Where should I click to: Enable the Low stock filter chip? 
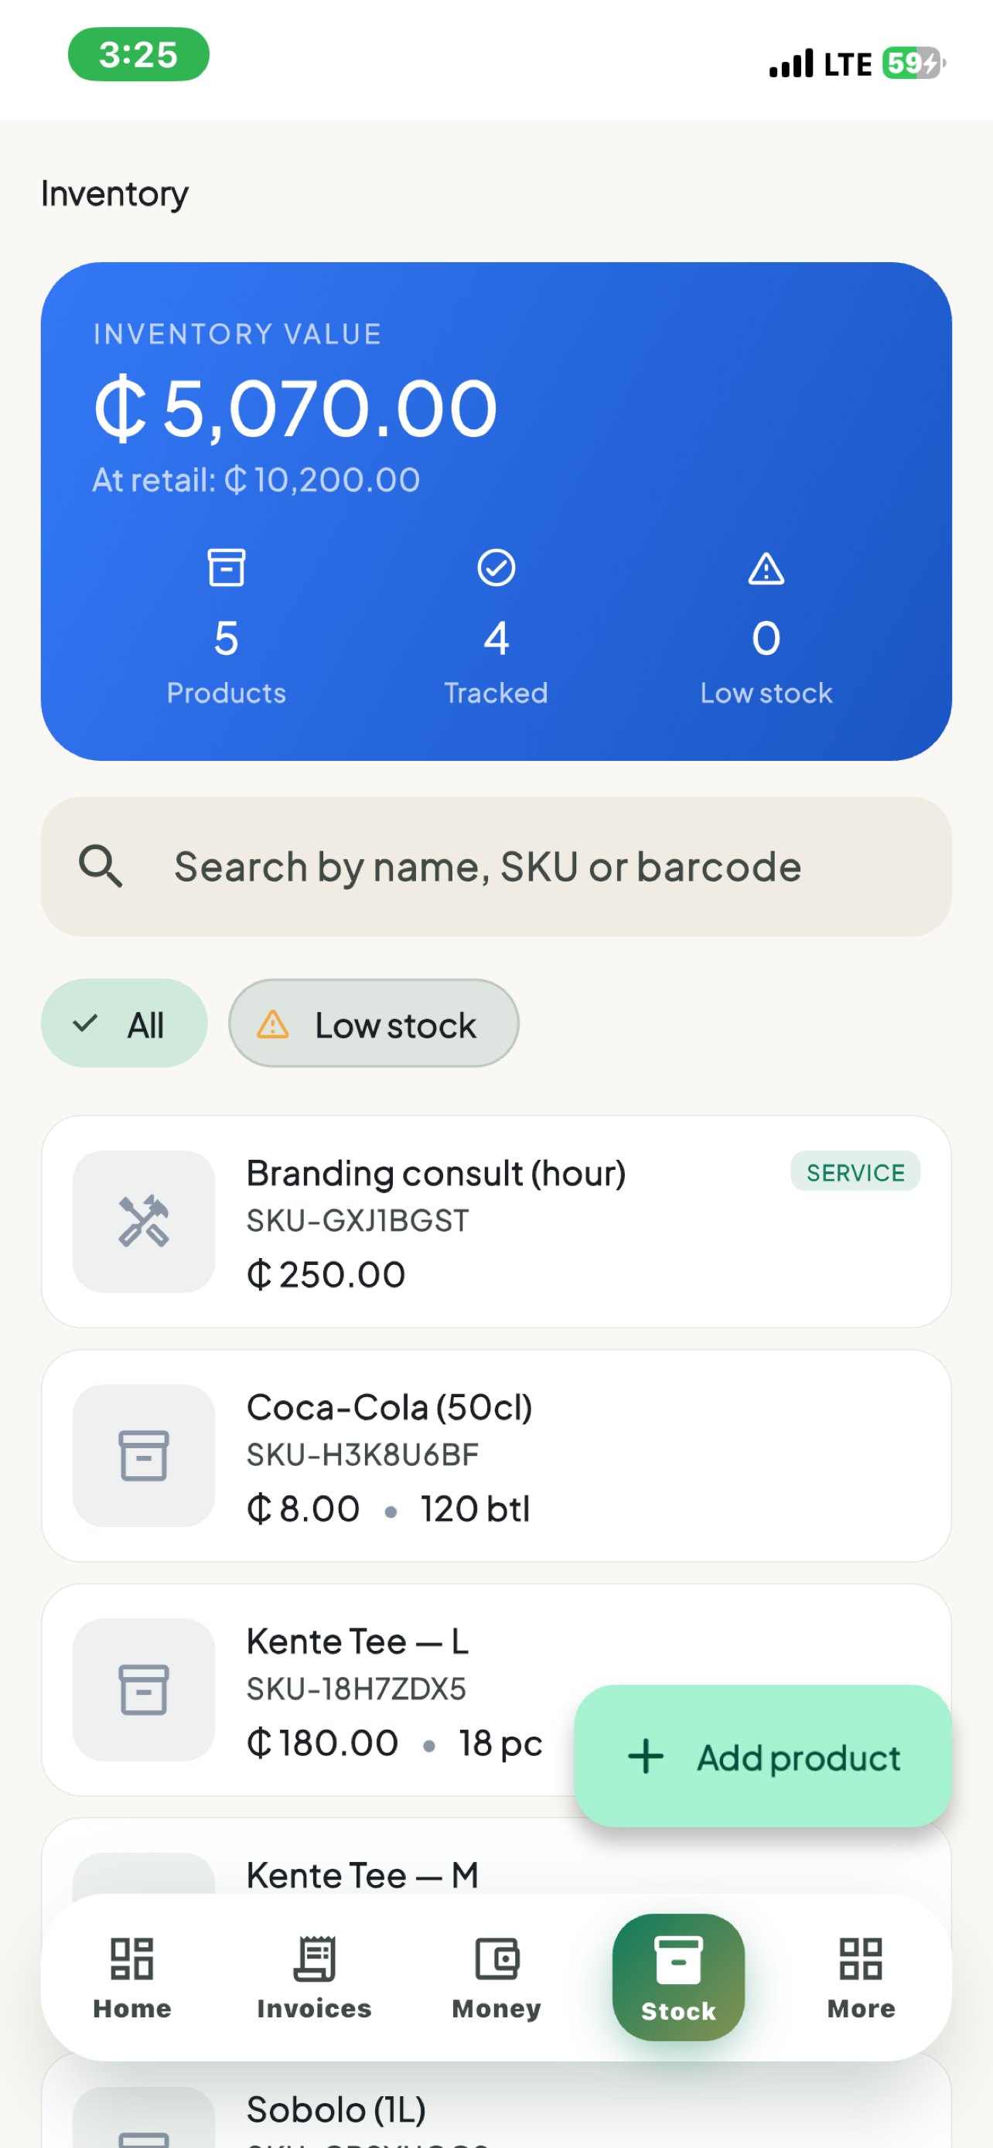(x=374, y=1023)
